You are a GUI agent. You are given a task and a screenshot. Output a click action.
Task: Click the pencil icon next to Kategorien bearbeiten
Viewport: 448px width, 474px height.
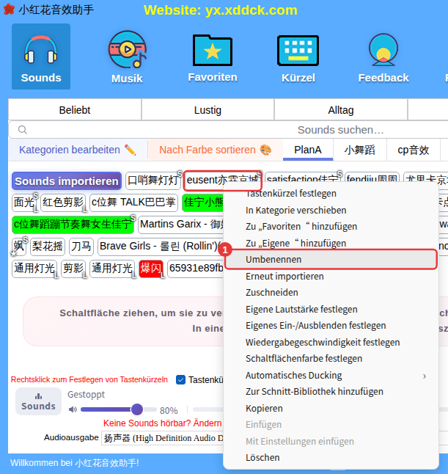click(130, 150)
